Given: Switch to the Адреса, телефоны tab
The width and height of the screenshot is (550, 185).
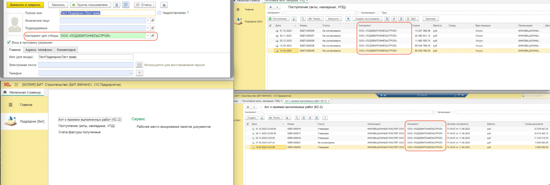Looking at the screenshot, I should [39, 50].
